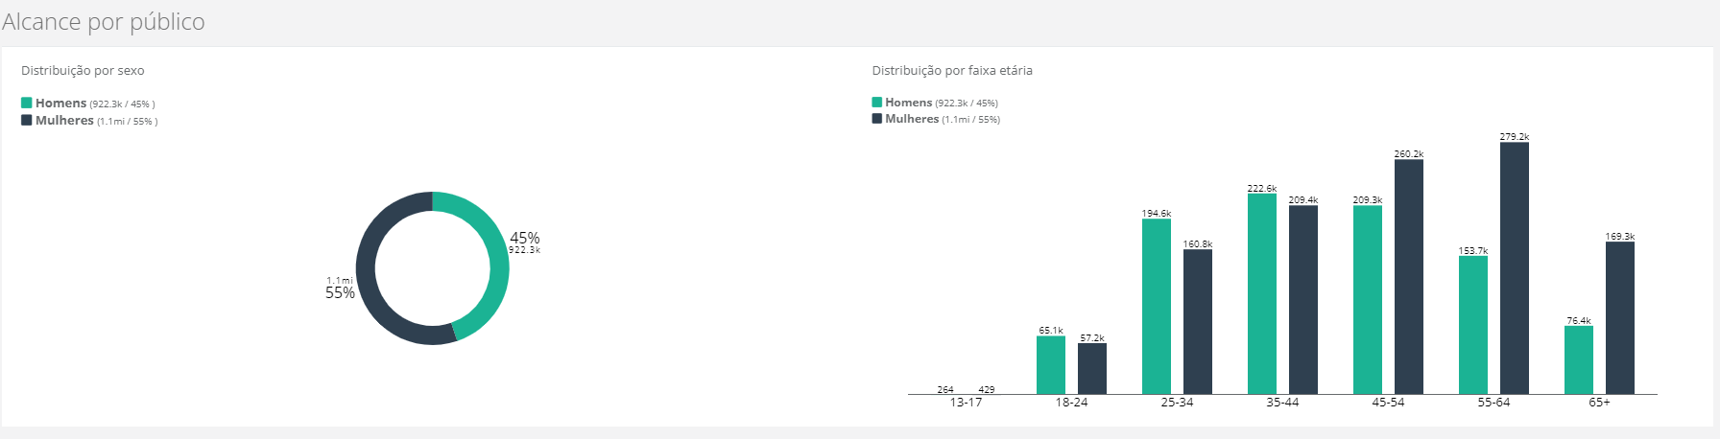
Task: Click the Mulheres 35-44 bar labeled 209.4k
Action: tap(1303, 300)
